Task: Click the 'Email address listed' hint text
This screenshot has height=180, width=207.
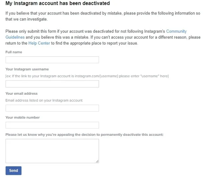Action: [x=44, y=100]
